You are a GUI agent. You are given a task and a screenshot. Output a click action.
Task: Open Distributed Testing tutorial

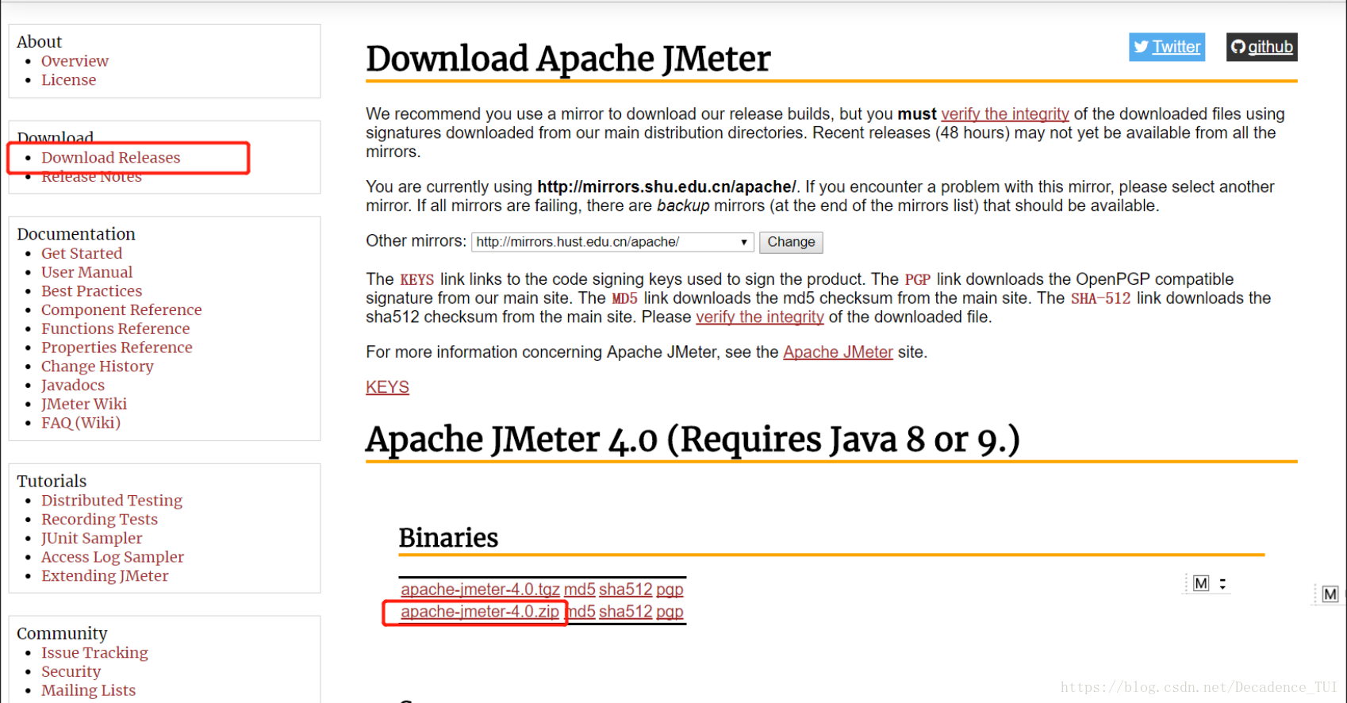(x=112, y=501)
